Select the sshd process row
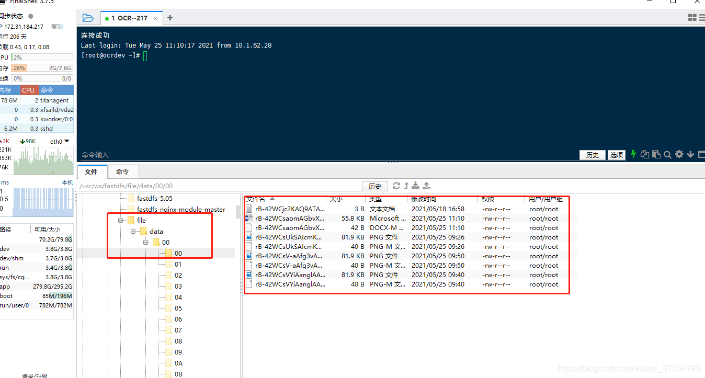The image size is (705, 378). [37, 129]
